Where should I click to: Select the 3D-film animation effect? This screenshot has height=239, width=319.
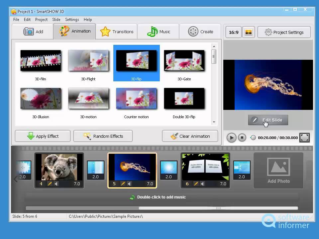pos(41,63)
